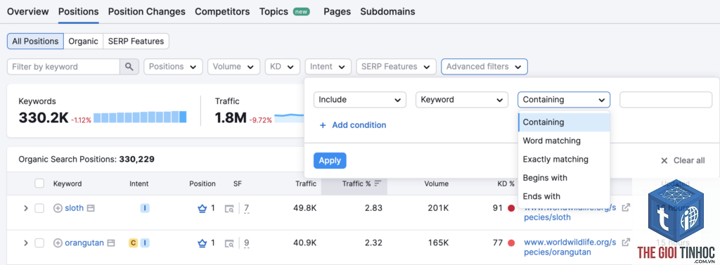Expand the sloth row details
The height and width of the screenshot is (265, 720).
point(26,208)
